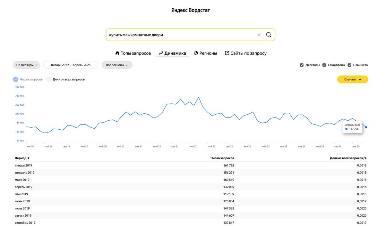Select the май 2019 row
The width and height of the screenshot is (385, 226).
click(191, 194)
